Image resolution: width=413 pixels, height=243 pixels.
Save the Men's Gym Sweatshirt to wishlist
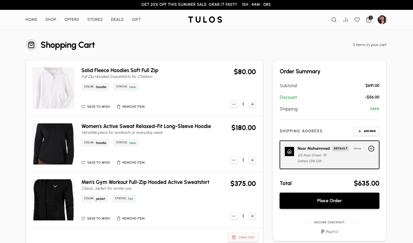tap(96, 218)
